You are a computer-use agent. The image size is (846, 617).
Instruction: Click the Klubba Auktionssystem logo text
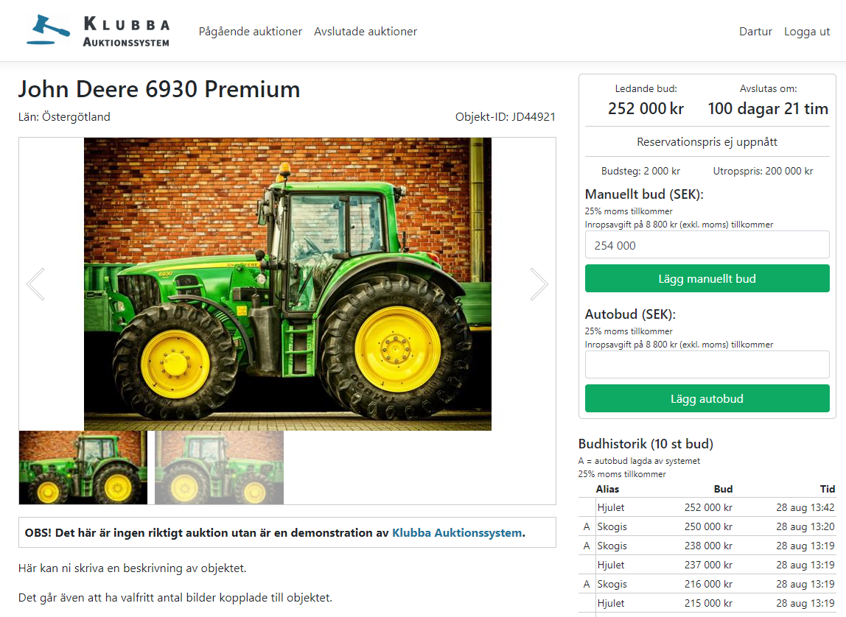pyautogui.click(x=126, y=32)
